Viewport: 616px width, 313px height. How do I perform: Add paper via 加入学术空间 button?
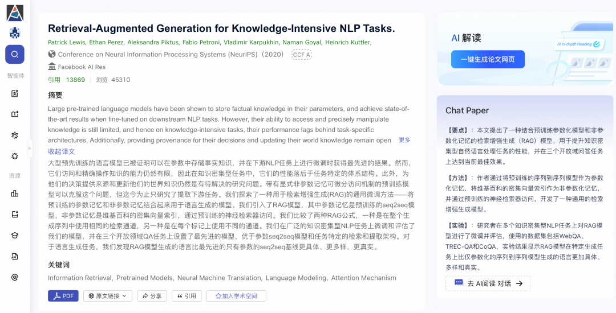[236, 296]
